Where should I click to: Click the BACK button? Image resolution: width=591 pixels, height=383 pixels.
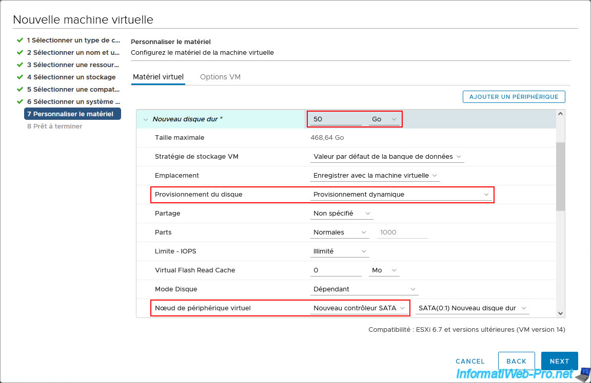tap(516, 361)
